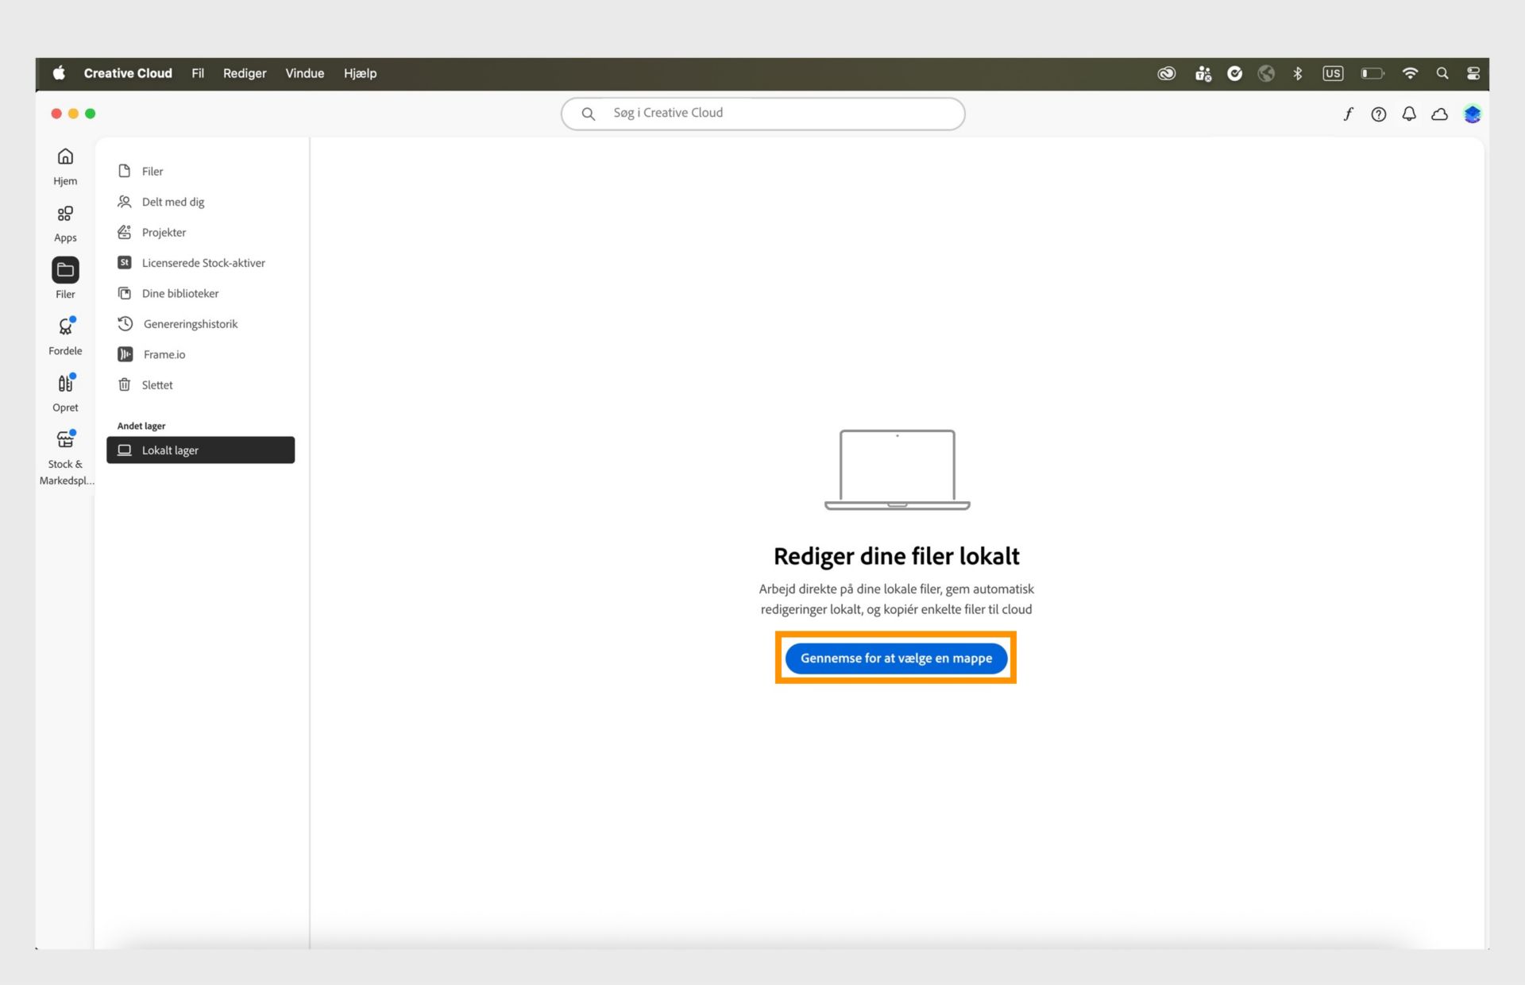Click the globe icon in menu bar
1525x985 pixels.
1266,73
